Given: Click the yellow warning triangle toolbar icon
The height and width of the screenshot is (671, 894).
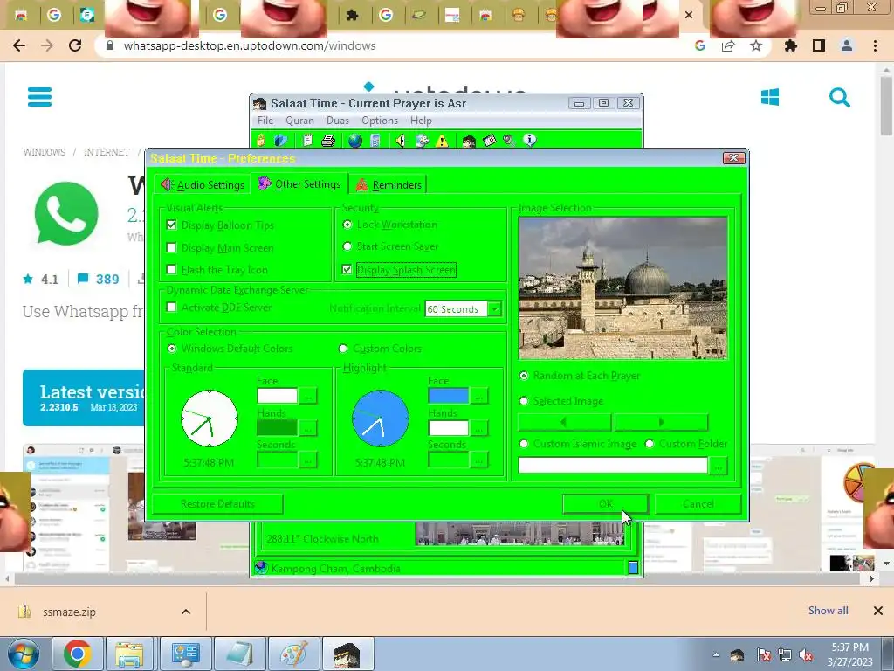Looking at the screenshot, I should 442,141.
